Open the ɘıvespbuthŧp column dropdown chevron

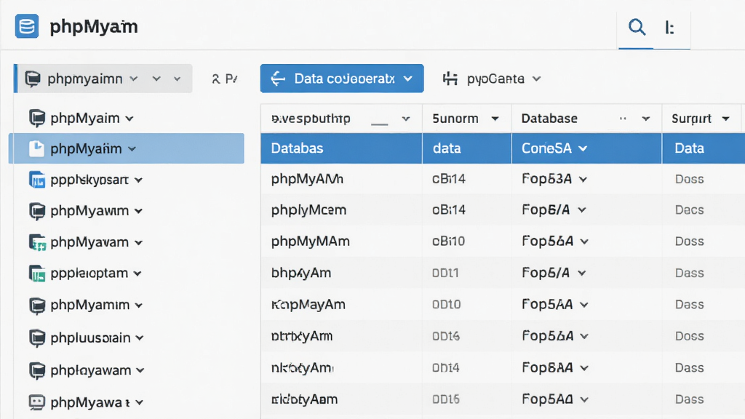point(406,119)
